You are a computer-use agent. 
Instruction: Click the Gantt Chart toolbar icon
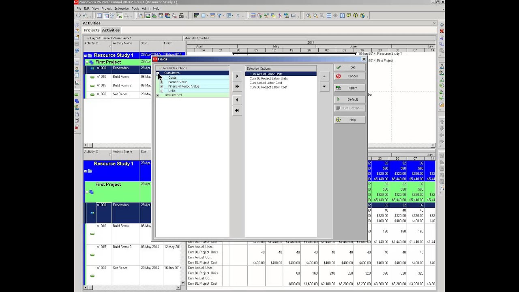coord(106,15)
